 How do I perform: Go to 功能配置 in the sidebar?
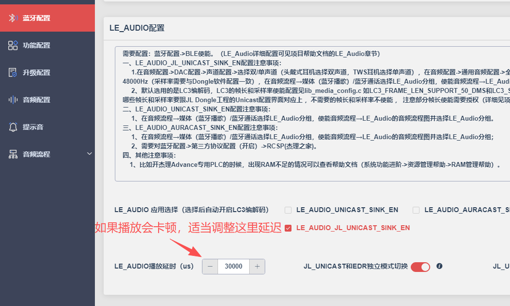[48, 45]
